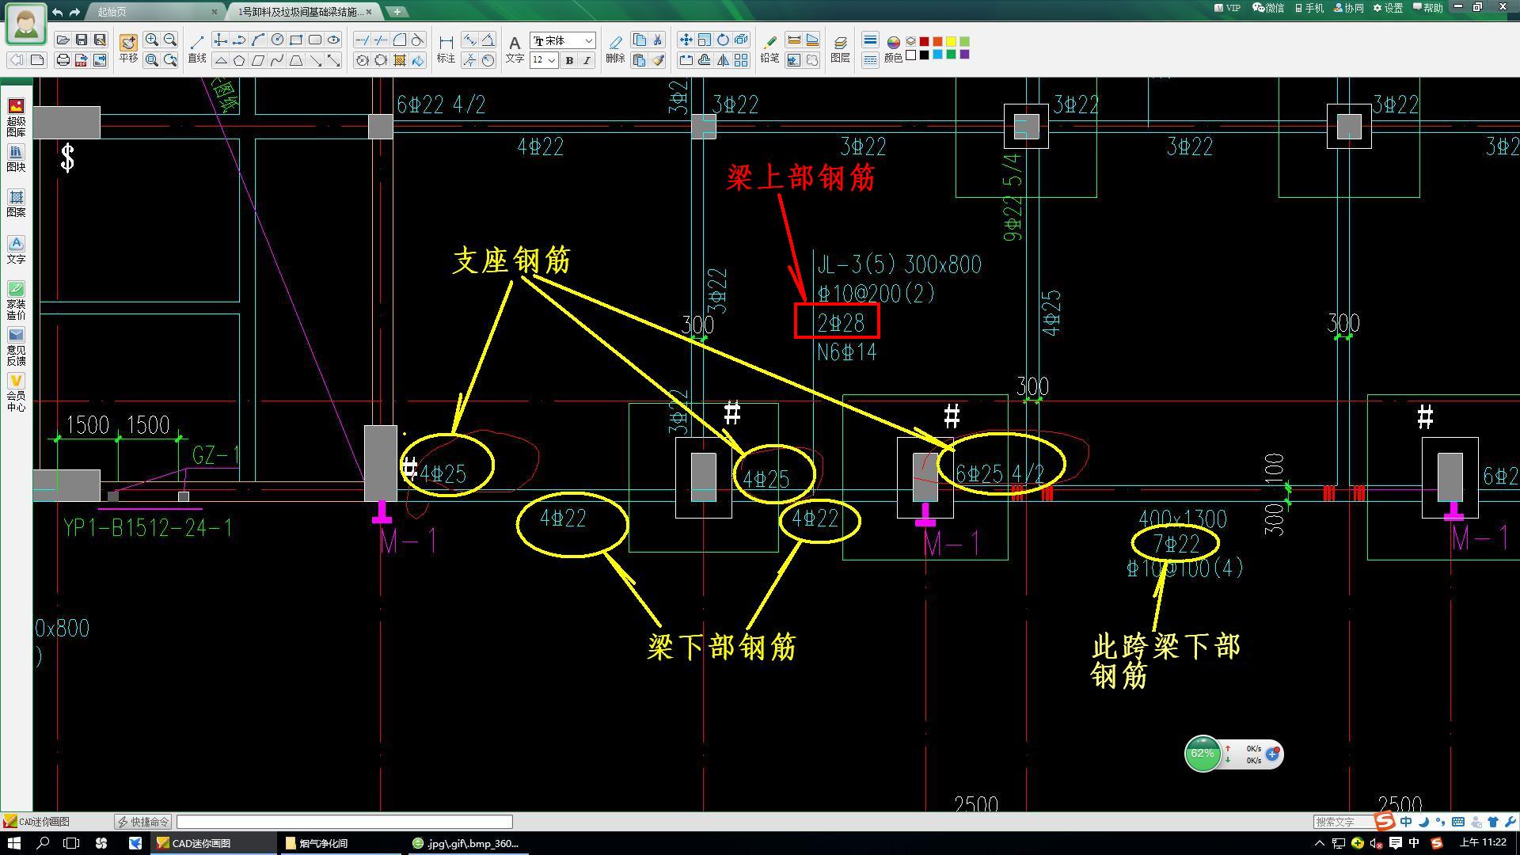Open the 图层 layers panel
This screenshot has width=1520, height=855.
point(840,48)
